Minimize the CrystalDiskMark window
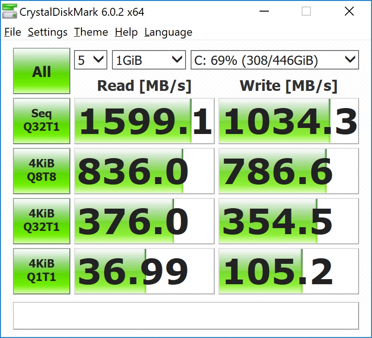 pos(264,11)
